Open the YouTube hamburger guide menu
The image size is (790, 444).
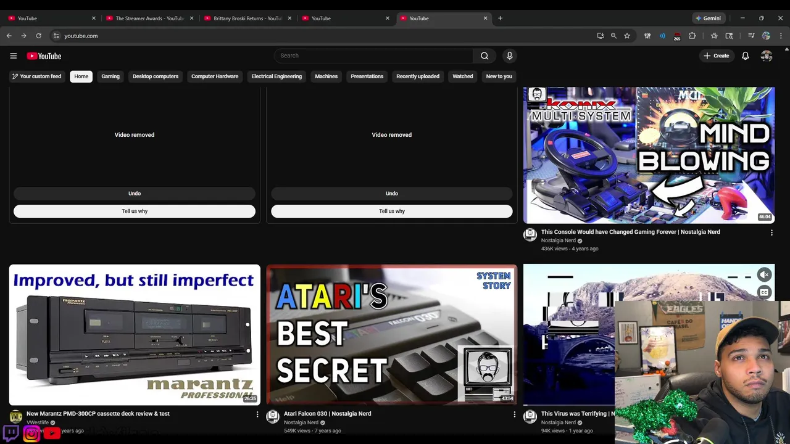click(13, 56)
